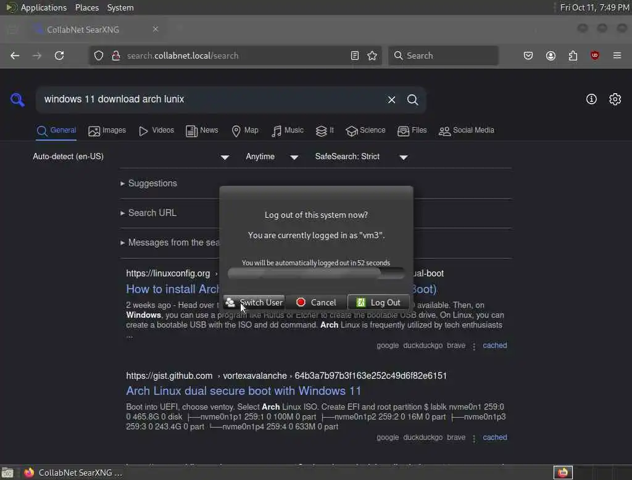Viewport: 632px width, 480px height.
Task: Switch to the Videos tab
Action: [156, 131]
